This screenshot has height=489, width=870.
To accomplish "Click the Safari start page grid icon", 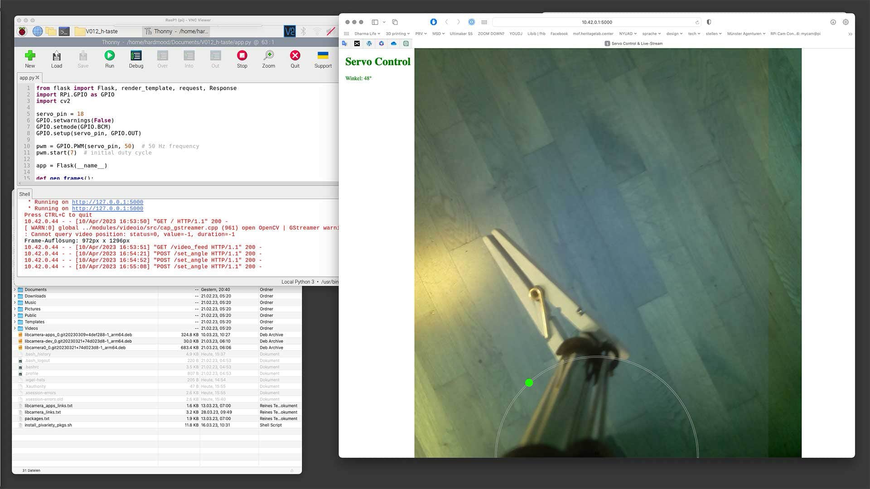I will 484,22.
